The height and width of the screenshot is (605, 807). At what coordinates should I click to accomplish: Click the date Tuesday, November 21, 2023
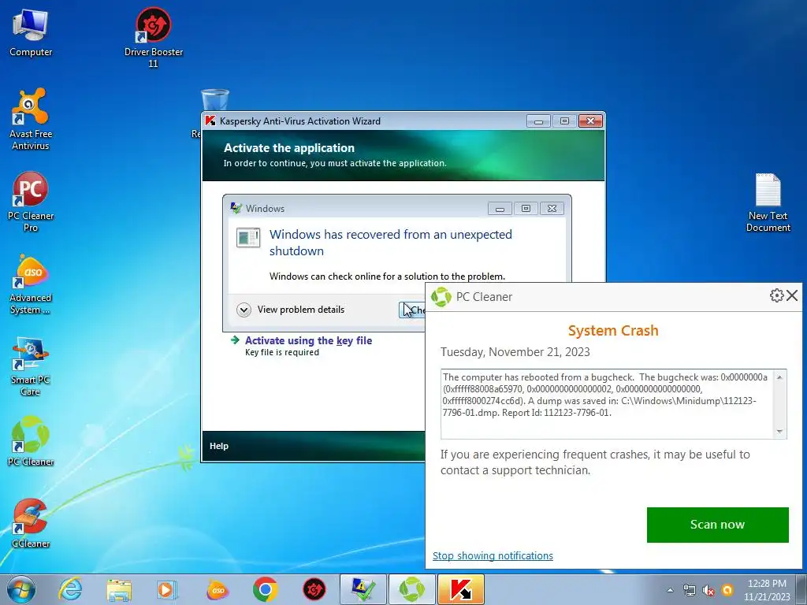515,352
